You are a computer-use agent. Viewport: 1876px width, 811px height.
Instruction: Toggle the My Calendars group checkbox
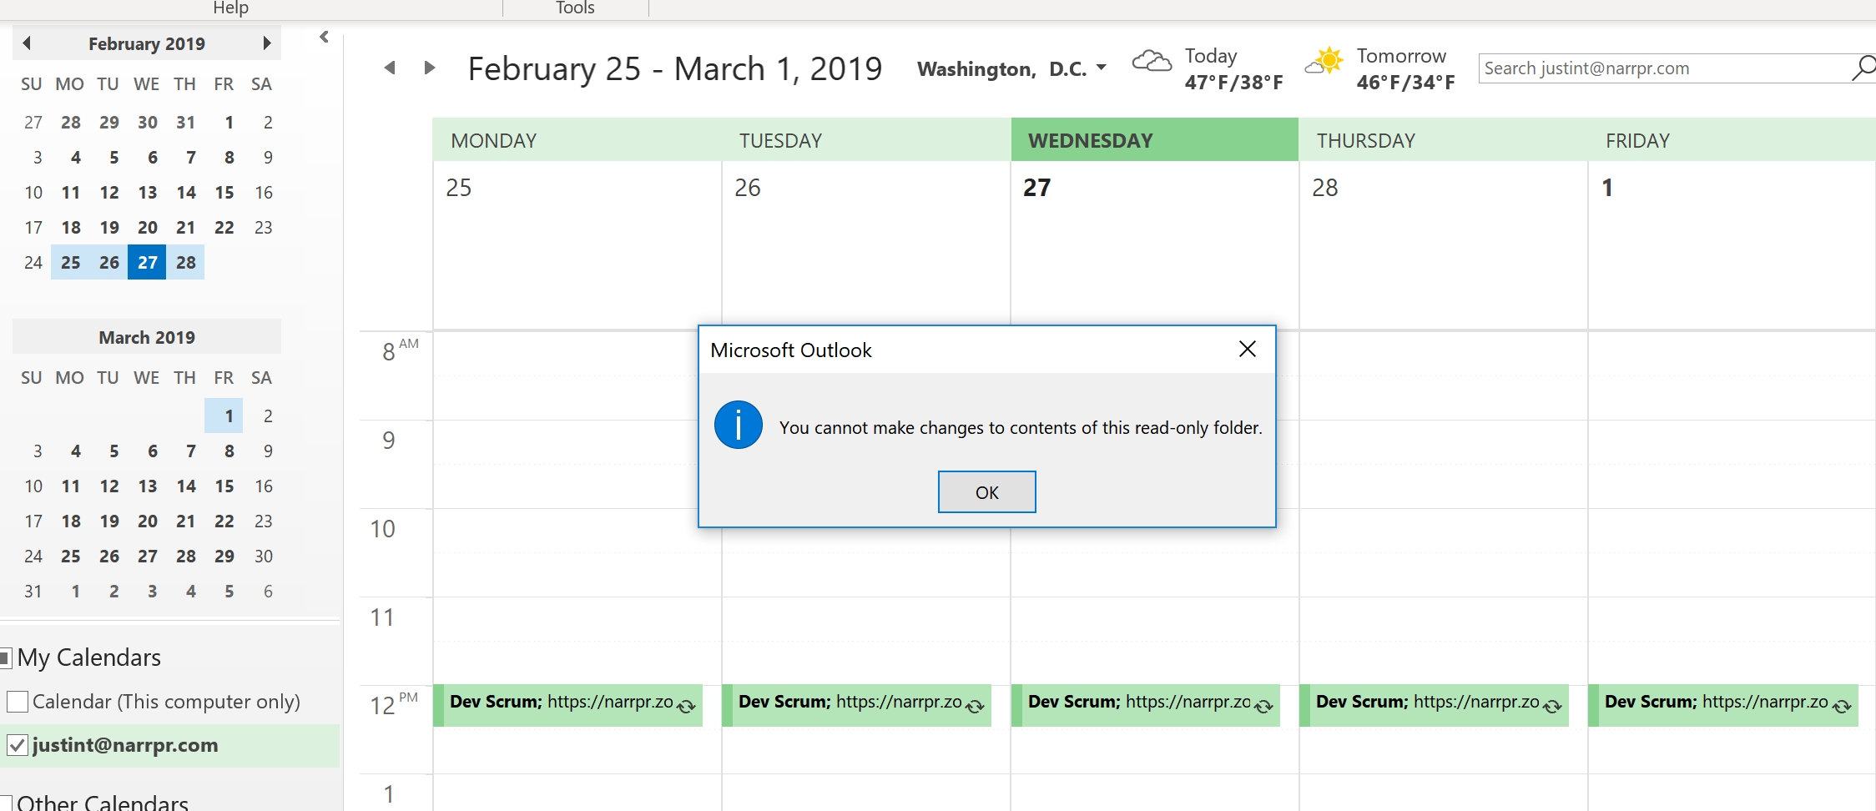(x=5, y=657)
